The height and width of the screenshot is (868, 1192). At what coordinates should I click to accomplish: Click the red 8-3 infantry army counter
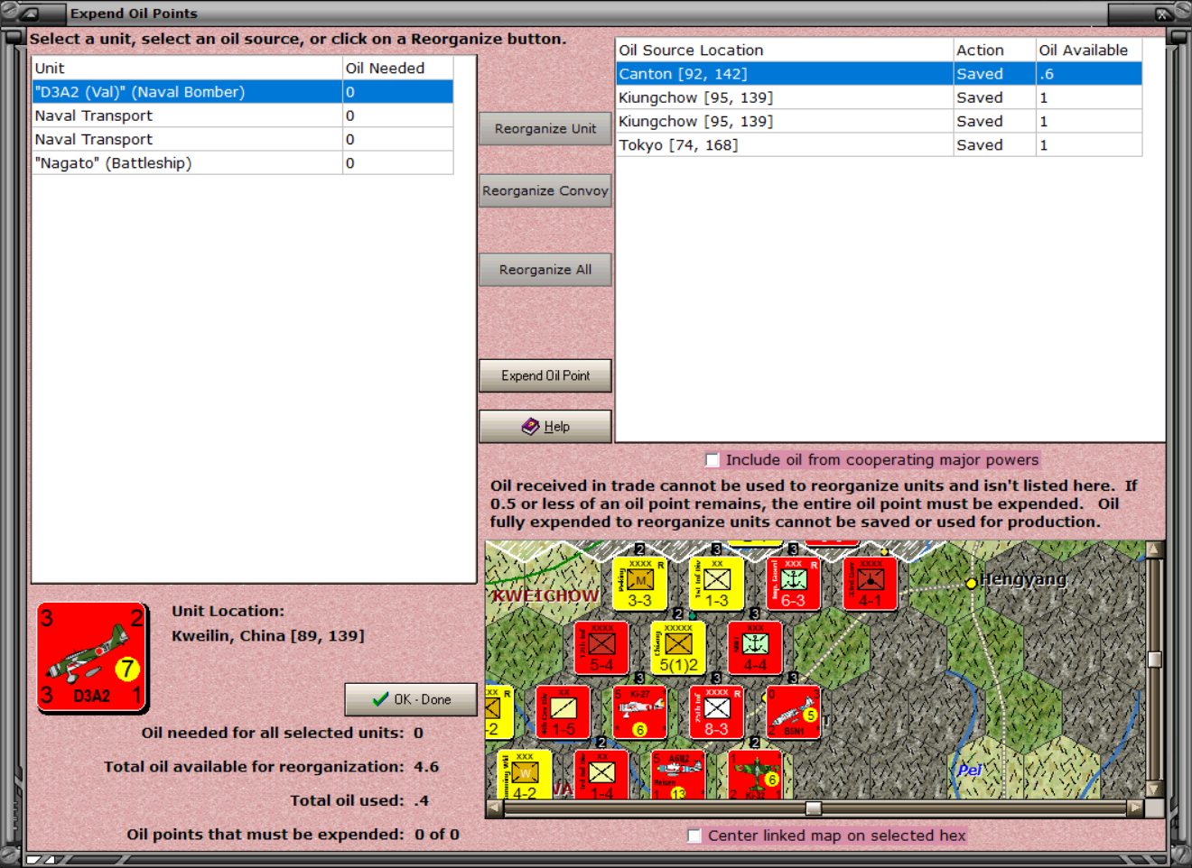pyautogui.click(x=716, y=712)
